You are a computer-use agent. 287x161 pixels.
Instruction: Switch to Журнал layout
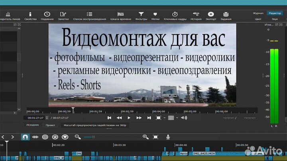tap(258, 13)
